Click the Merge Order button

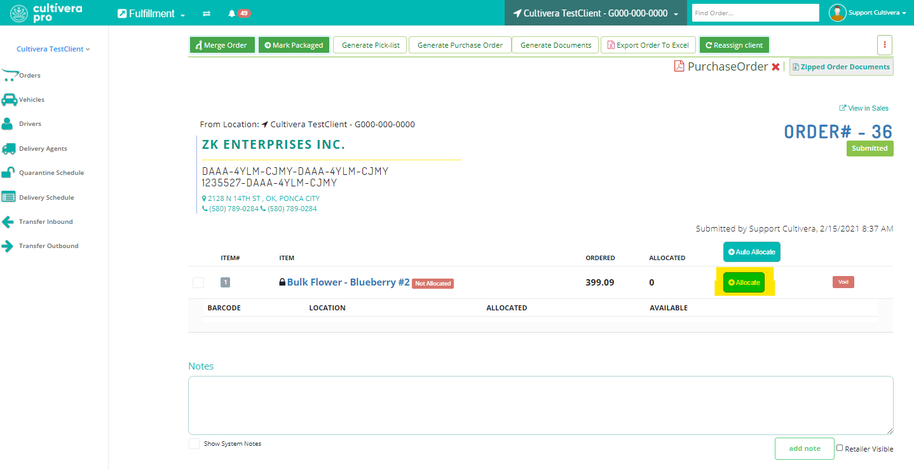coord(222,45)
